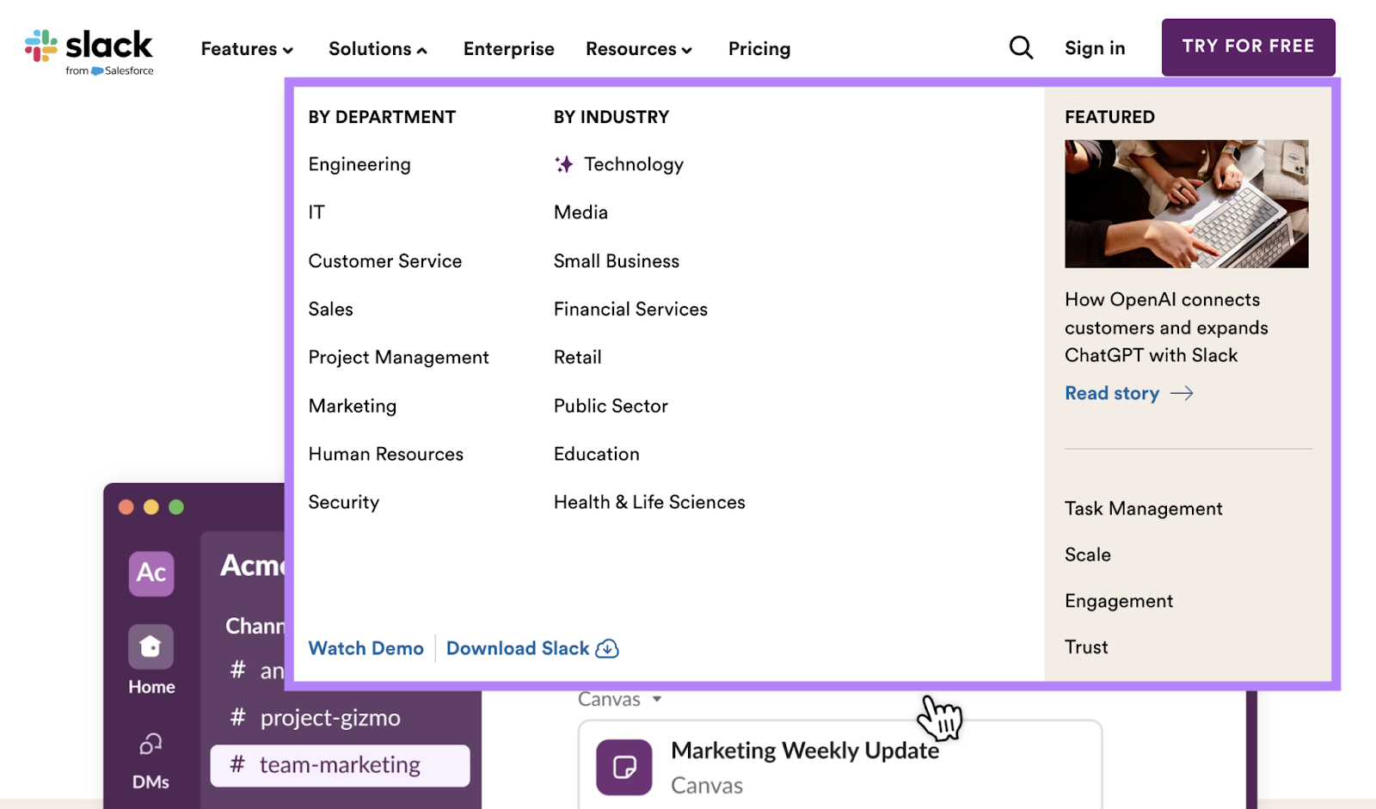The height and width of the screenshot is (809, 1376).
Task: Select Enterprise in the navigation bar
Action: 508,49
